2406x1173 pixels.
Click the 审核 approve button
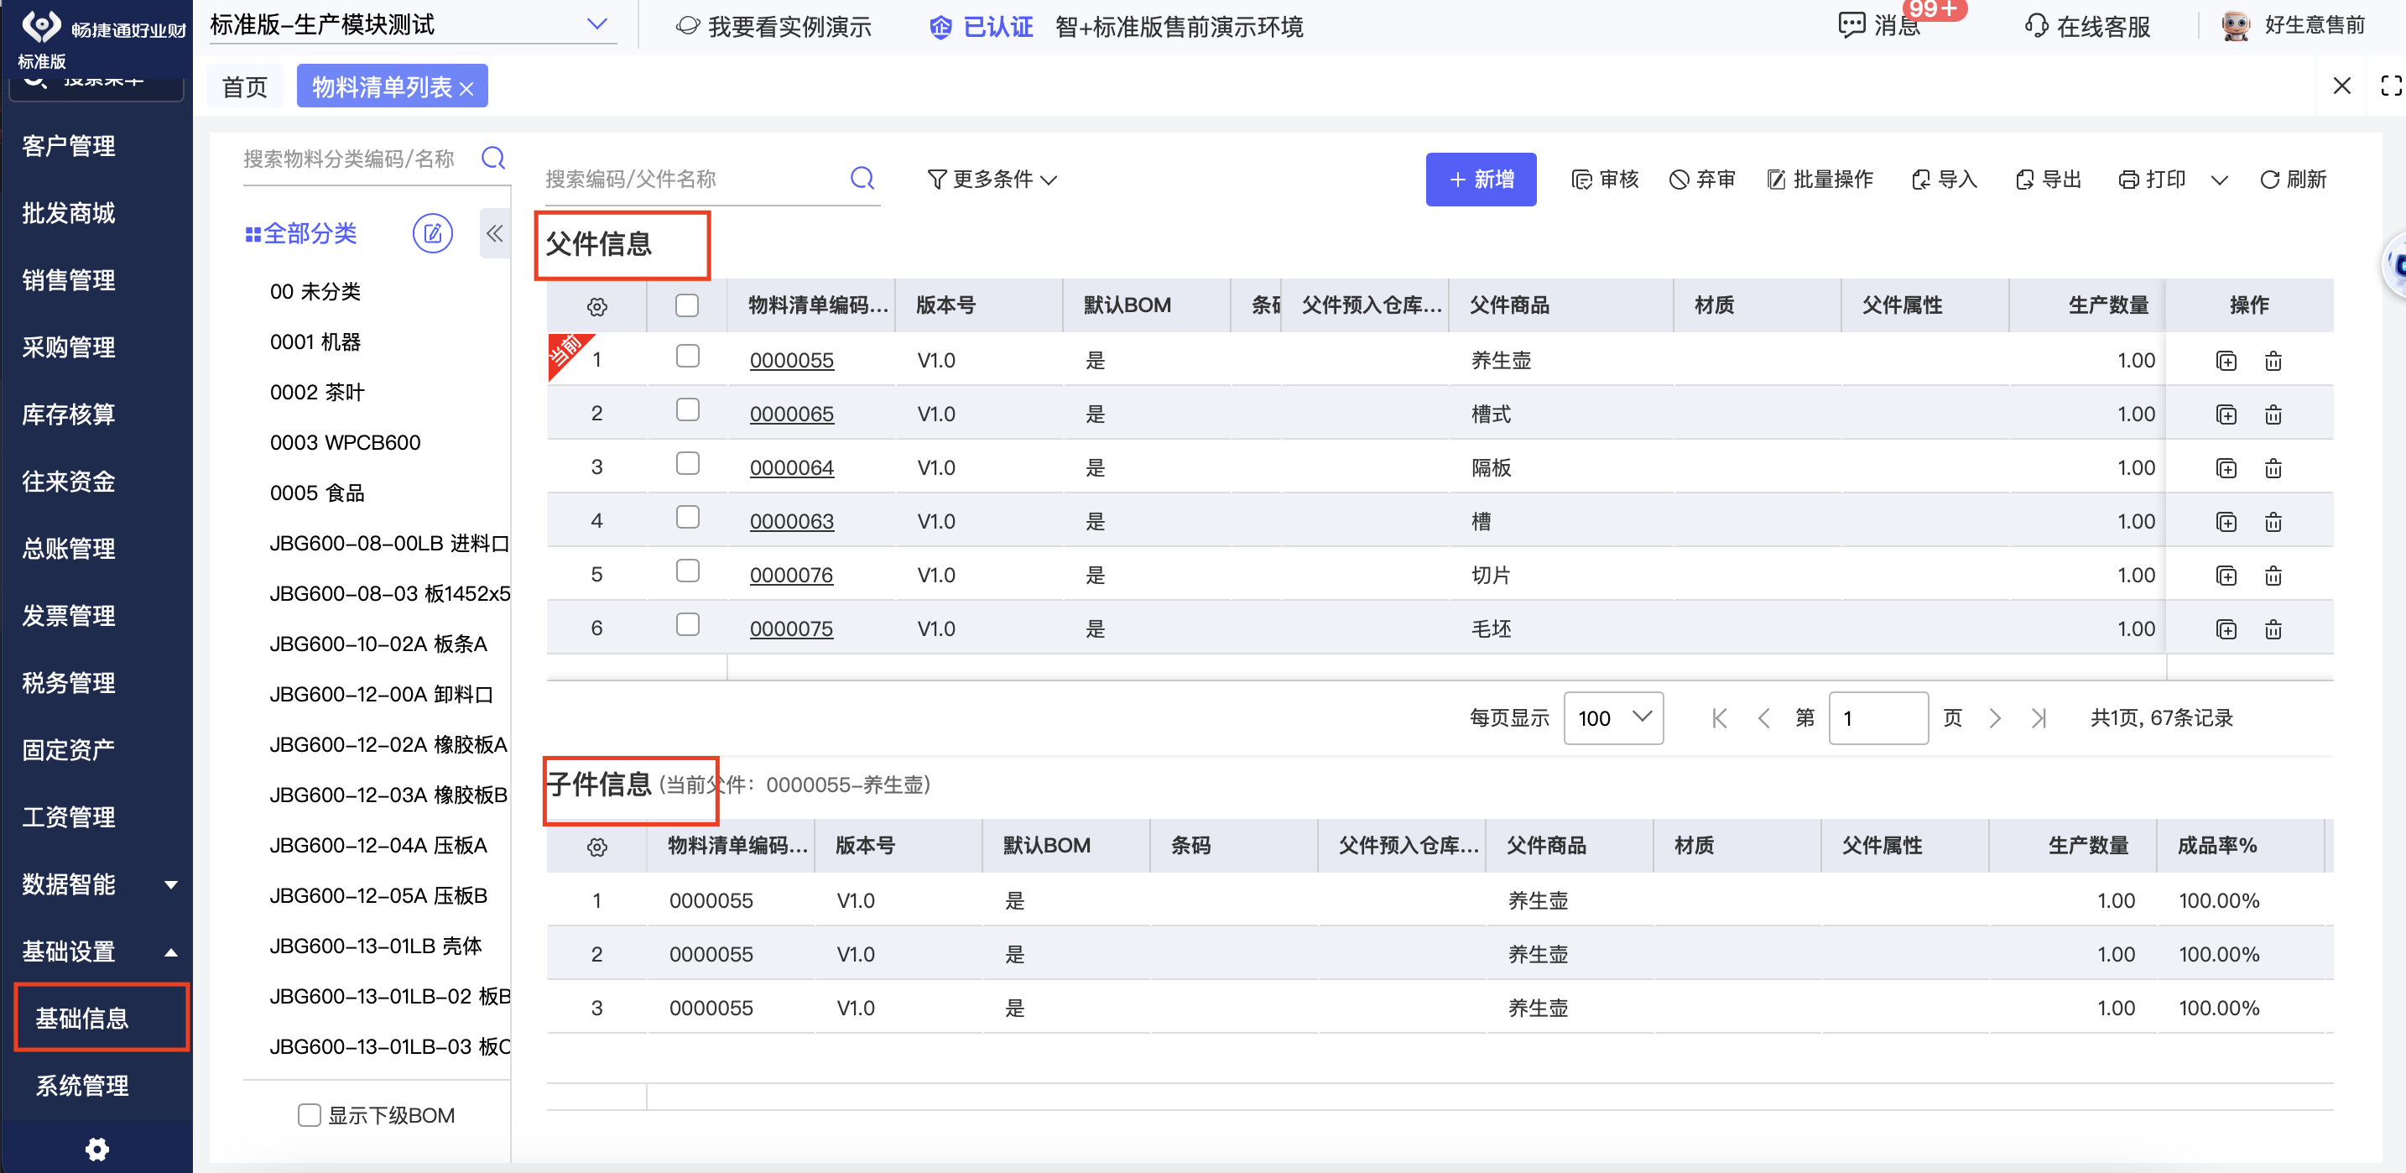[x=1605, y=179]
